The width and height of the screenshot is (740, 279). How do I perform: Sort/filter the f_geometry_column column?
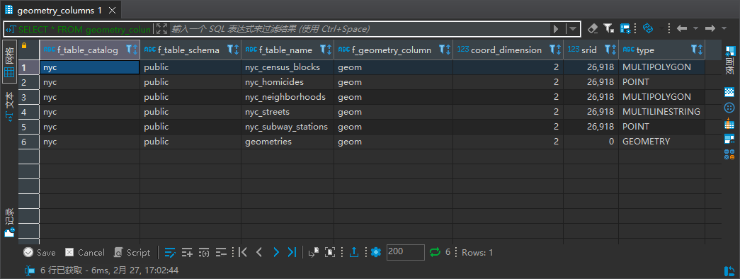tap(445, 50)
